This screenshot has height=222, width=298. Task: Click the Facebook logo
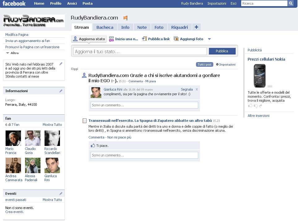[x=14, y=3]
